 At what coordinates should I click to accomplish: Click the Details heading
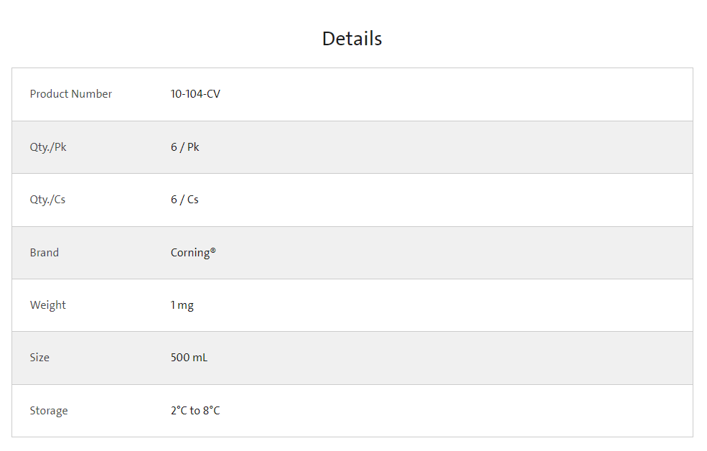(x=352, y=39)
